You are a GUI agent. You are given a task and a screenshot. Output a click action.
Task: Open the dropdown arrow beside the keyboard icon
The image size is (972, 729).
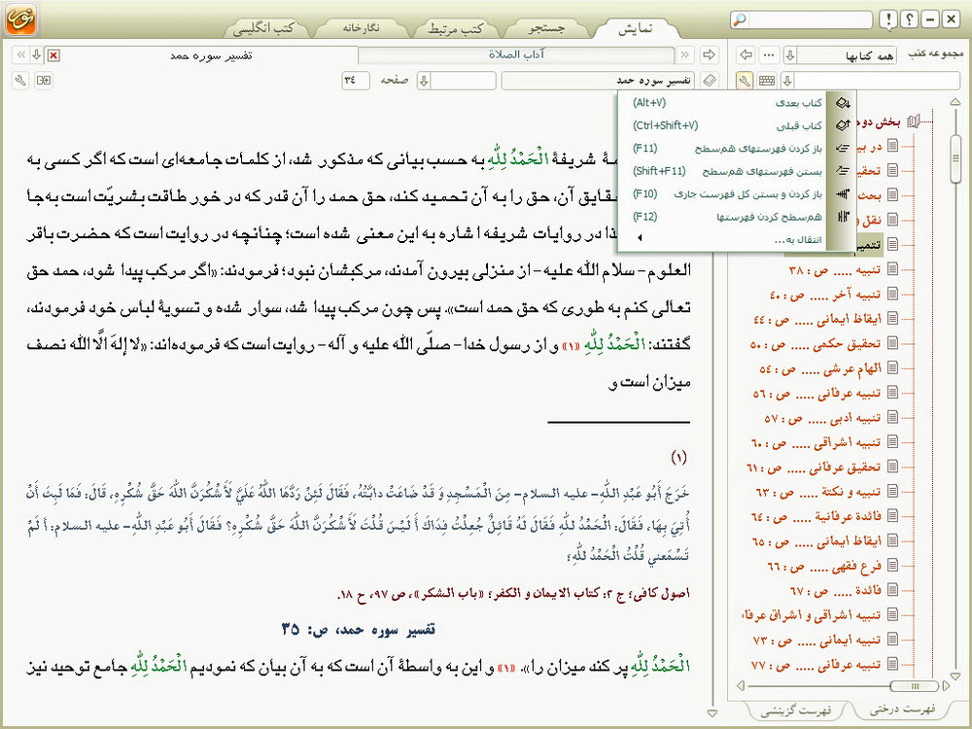coord(788,81)
